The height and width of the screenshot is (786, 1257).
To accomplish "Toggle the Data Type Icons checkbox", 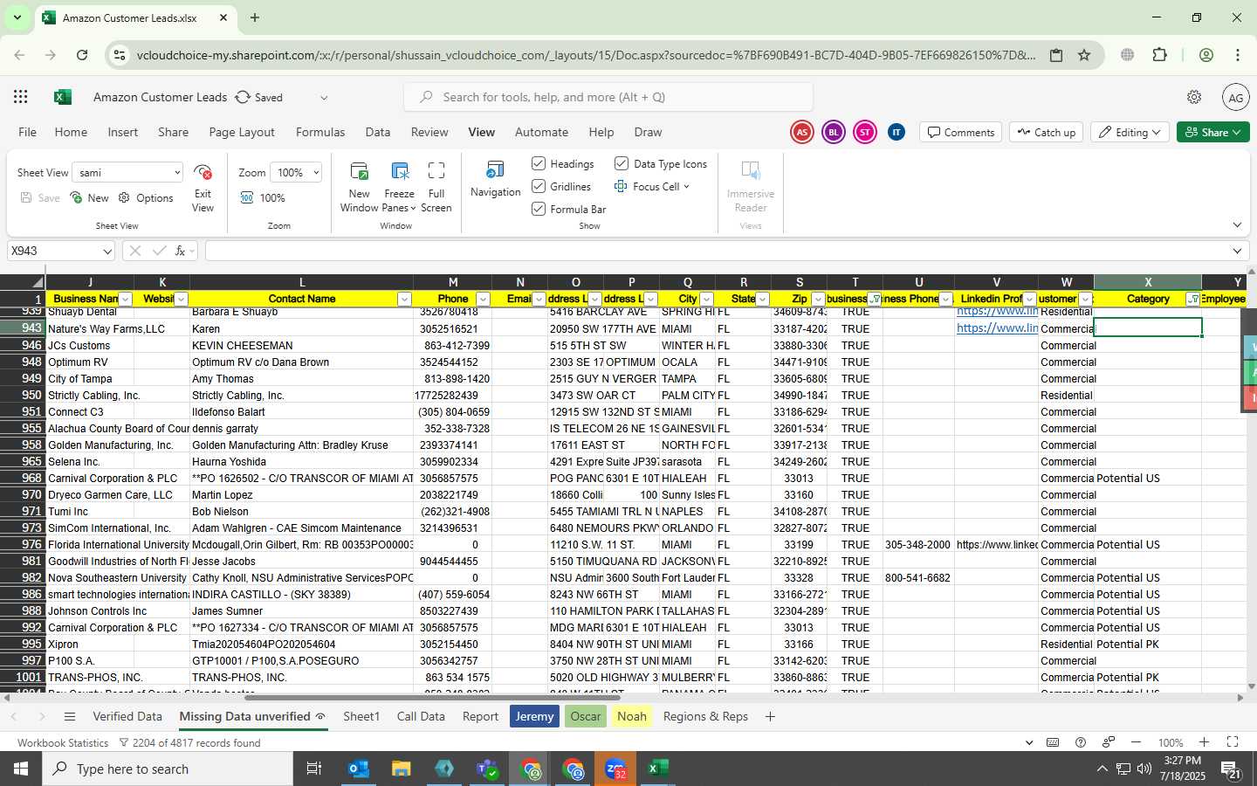I will point(622,163).
